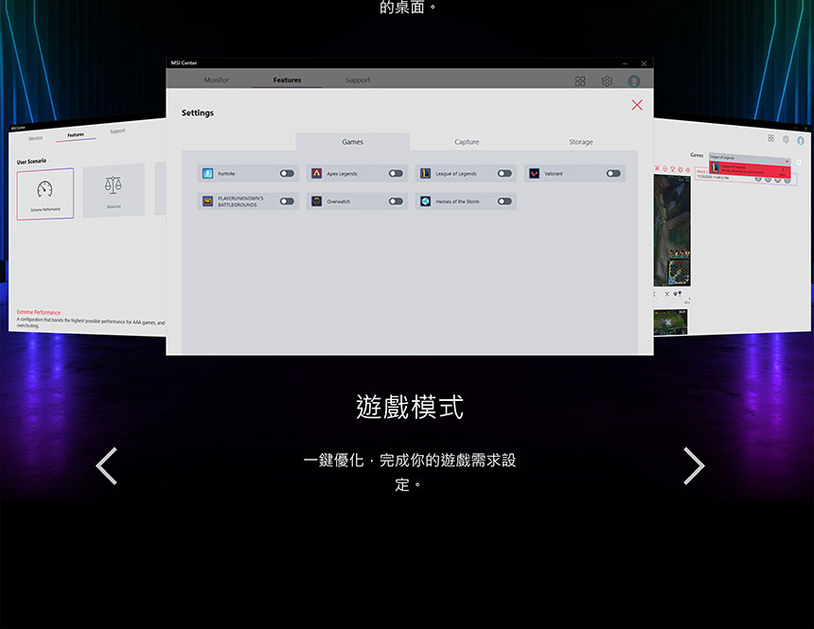The image size is (814, 629).
Task: Enable the Apex Legends switch
Action: tap(396, 173)
